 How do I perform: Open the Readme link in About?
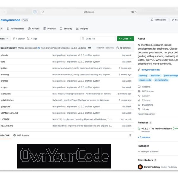[x=146, y=87]
